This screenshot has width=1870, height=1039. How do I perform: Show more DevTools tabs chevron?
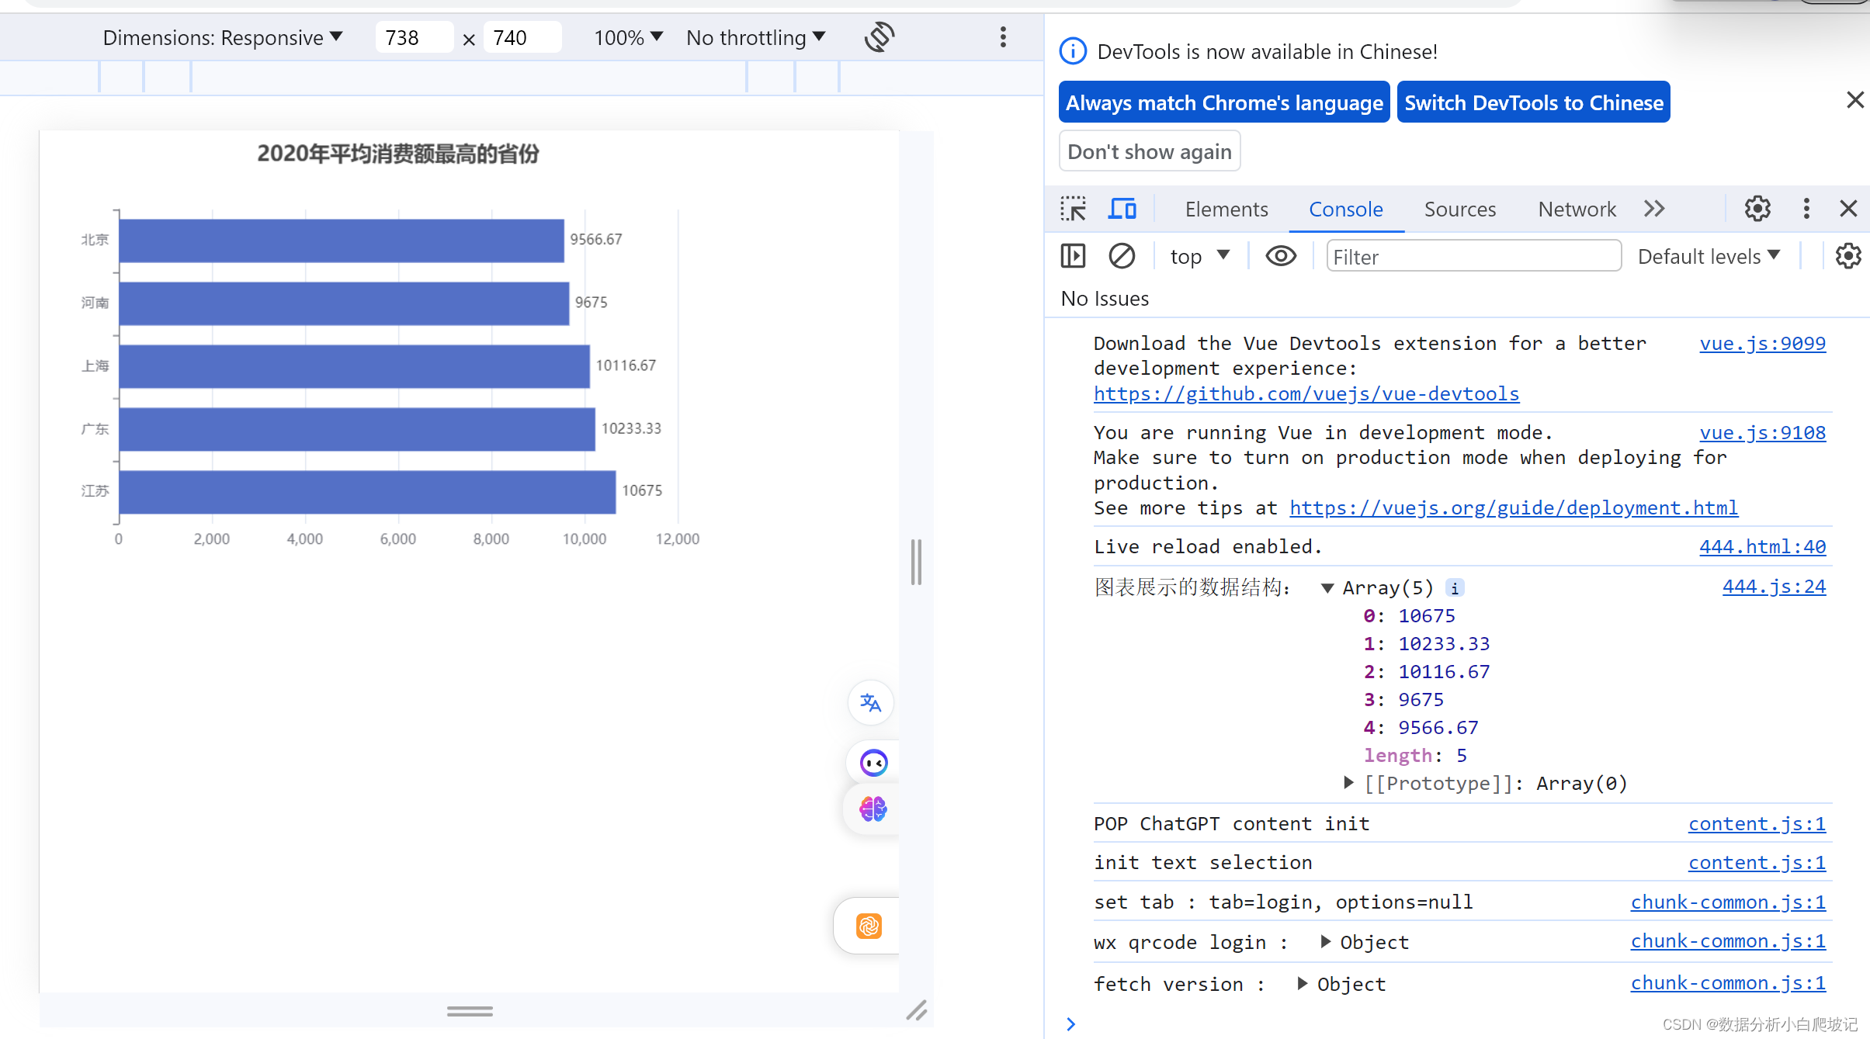pyautogui.click(x=1654, y=209)
